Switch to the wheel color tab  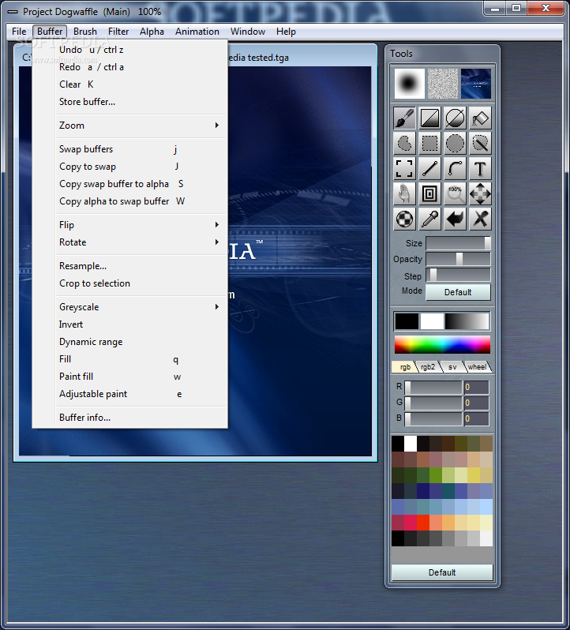tap(477, 366)
